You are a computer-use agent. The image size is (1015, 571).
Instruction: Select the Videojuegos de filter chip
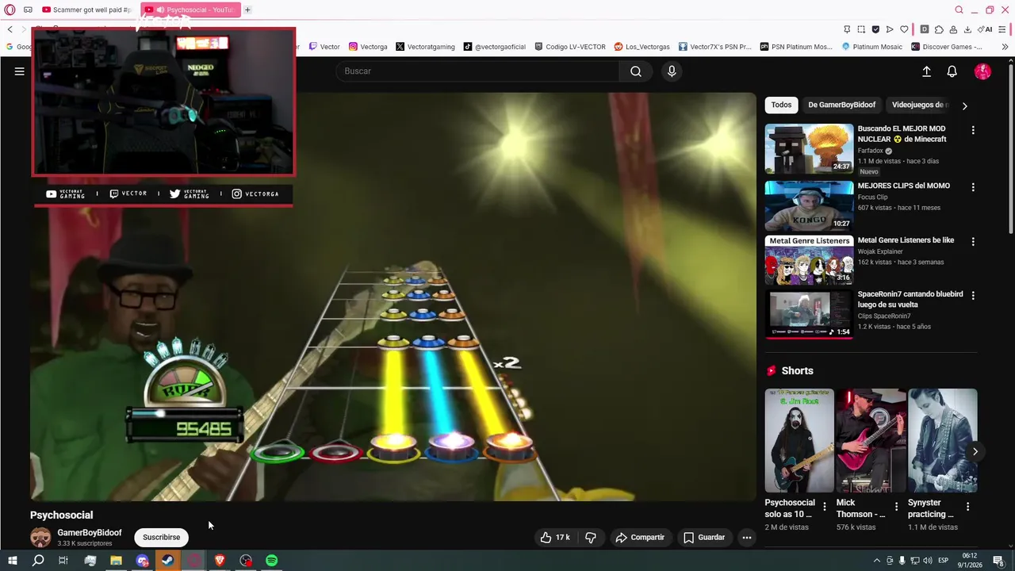[919, 105]
